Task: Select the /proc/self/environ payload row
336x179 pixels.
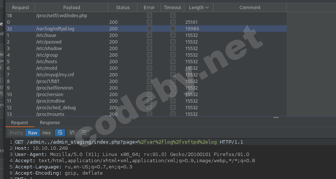Action: pos(146,88)
